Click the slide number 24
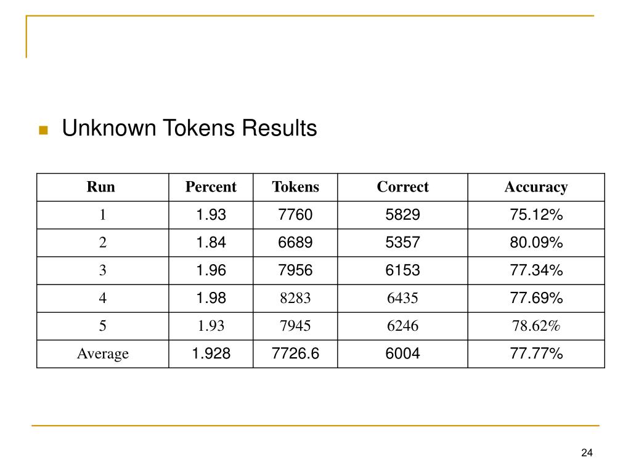This screenshot has height=473, width=631. tap(587, 453)
